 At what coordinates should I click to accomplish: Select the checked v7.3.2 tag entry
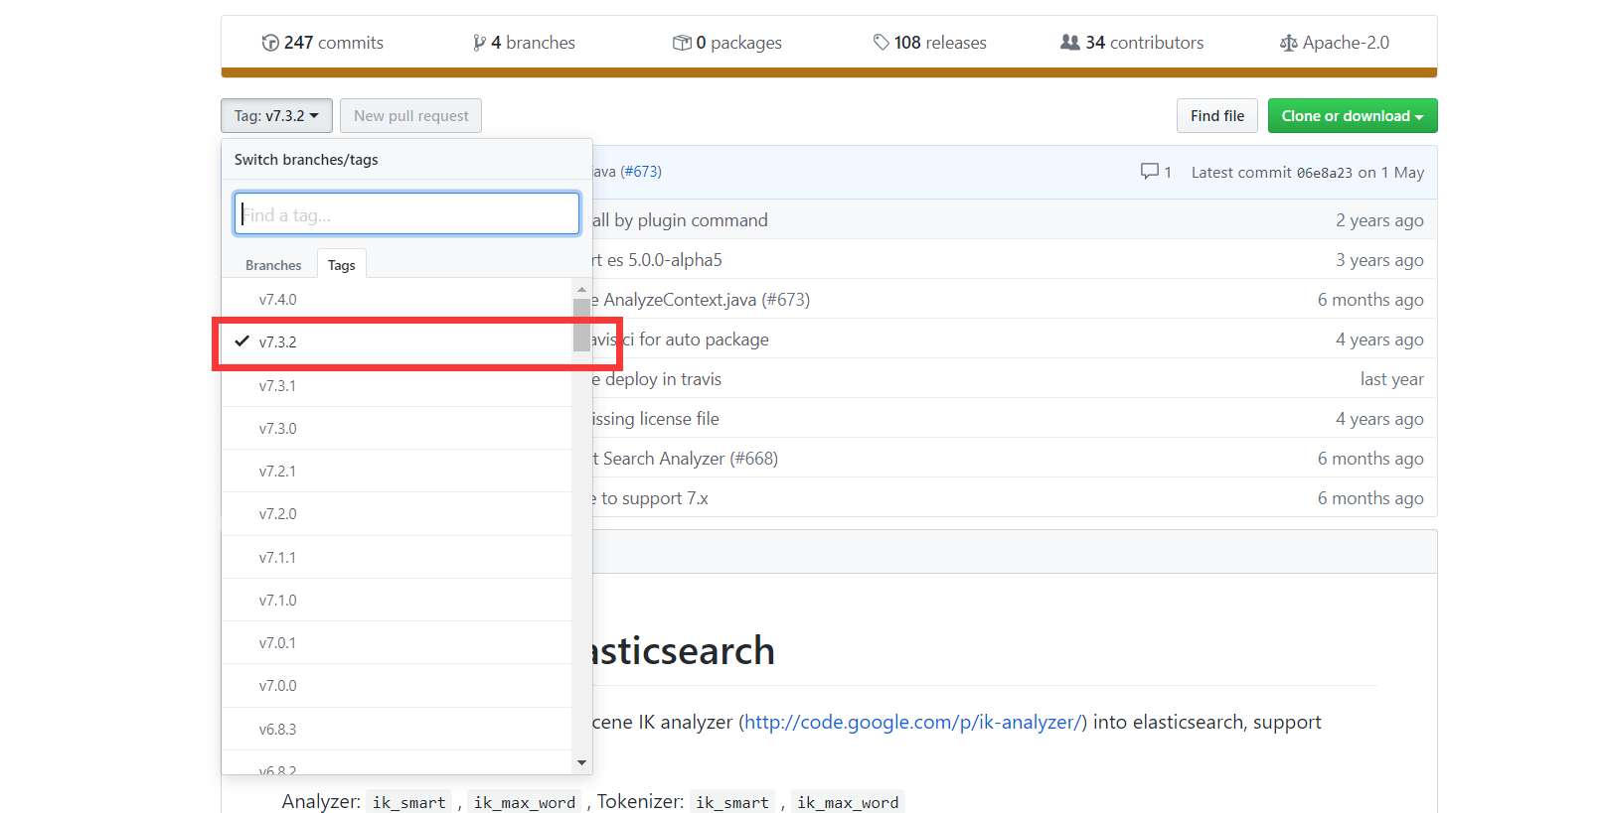point(398,342)
